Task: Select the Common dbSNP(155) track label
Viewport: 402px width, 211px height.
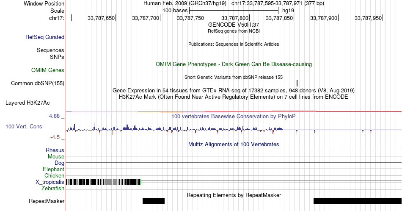Action: click(38, 83)
